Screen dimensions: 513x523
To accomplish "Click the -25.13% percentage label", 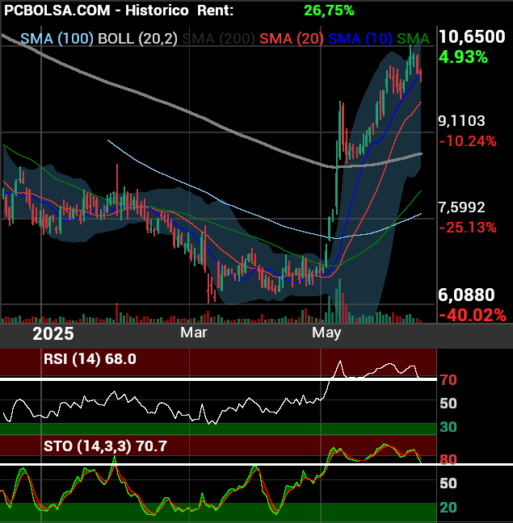I will click(x=468, y=228).
